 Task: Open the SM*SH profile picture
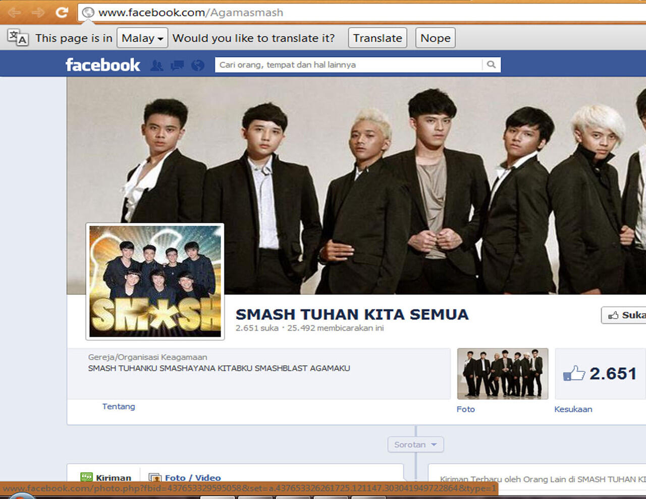pos(155,281)
